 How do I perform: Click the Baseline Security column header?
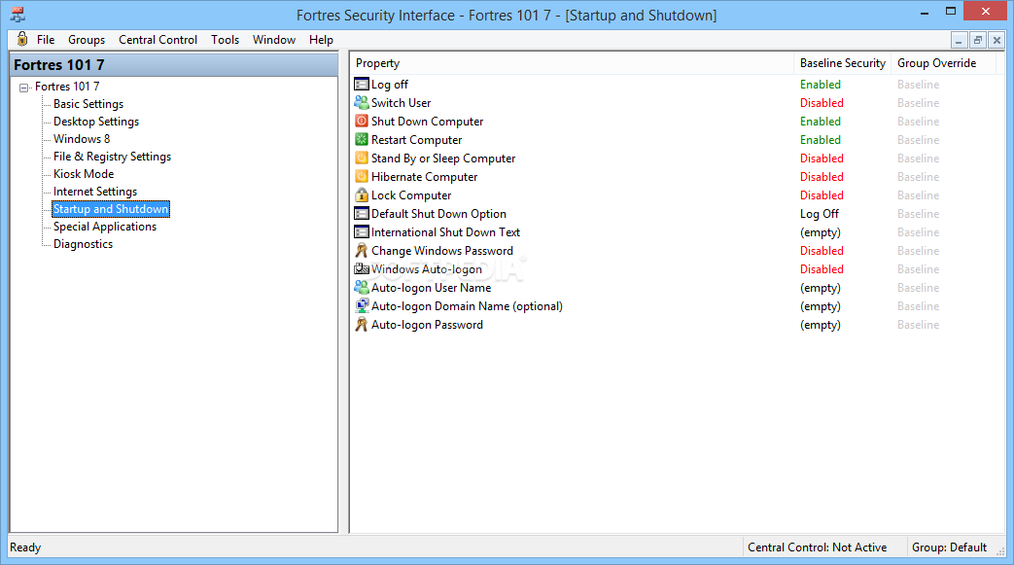[842, 63]
